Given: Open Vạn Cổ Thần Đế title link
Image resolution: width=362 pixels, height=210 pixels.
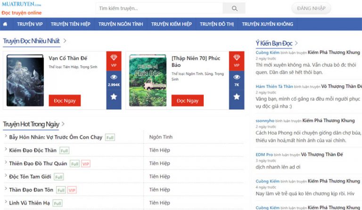Looking at the screenshot, I should pyautogui.click(x=68, y=58).
